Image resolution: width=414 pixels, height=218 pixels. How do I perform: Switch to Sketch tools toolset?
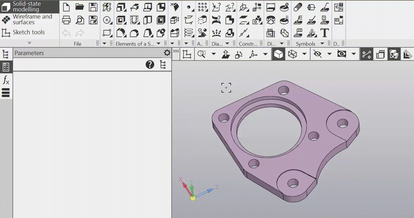point(29,33)
